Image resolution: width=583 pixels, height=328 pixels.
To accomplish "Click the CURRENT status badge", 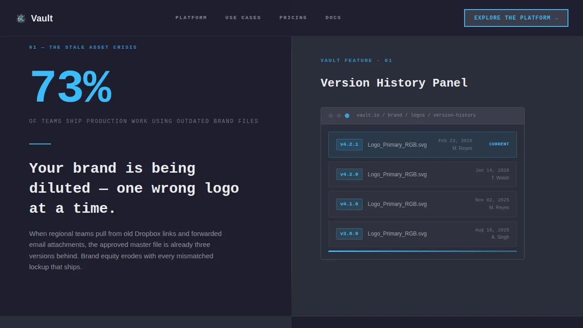I will pos(499,144).
